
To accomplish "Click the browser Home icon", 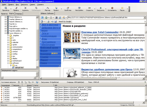I will coord(64,18).
